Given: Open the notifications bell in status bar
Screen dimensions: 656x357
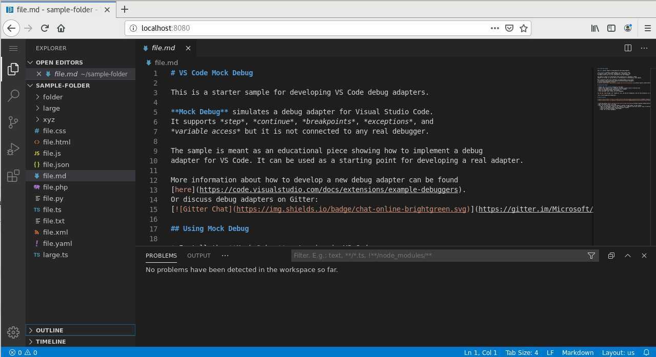Looking at the screenshot, I should (x=646, y=352).
